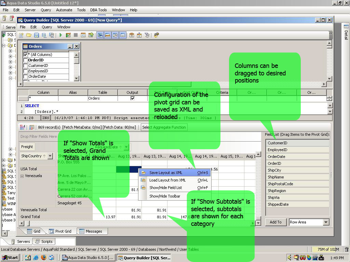Toggle the SQL text pane icon
Image resolution: width=350 pixels, height=262 pixels.
[x=115, y=35]
